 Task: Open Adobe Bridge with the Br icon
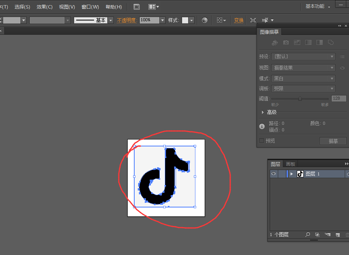click(x=137, y=7)
